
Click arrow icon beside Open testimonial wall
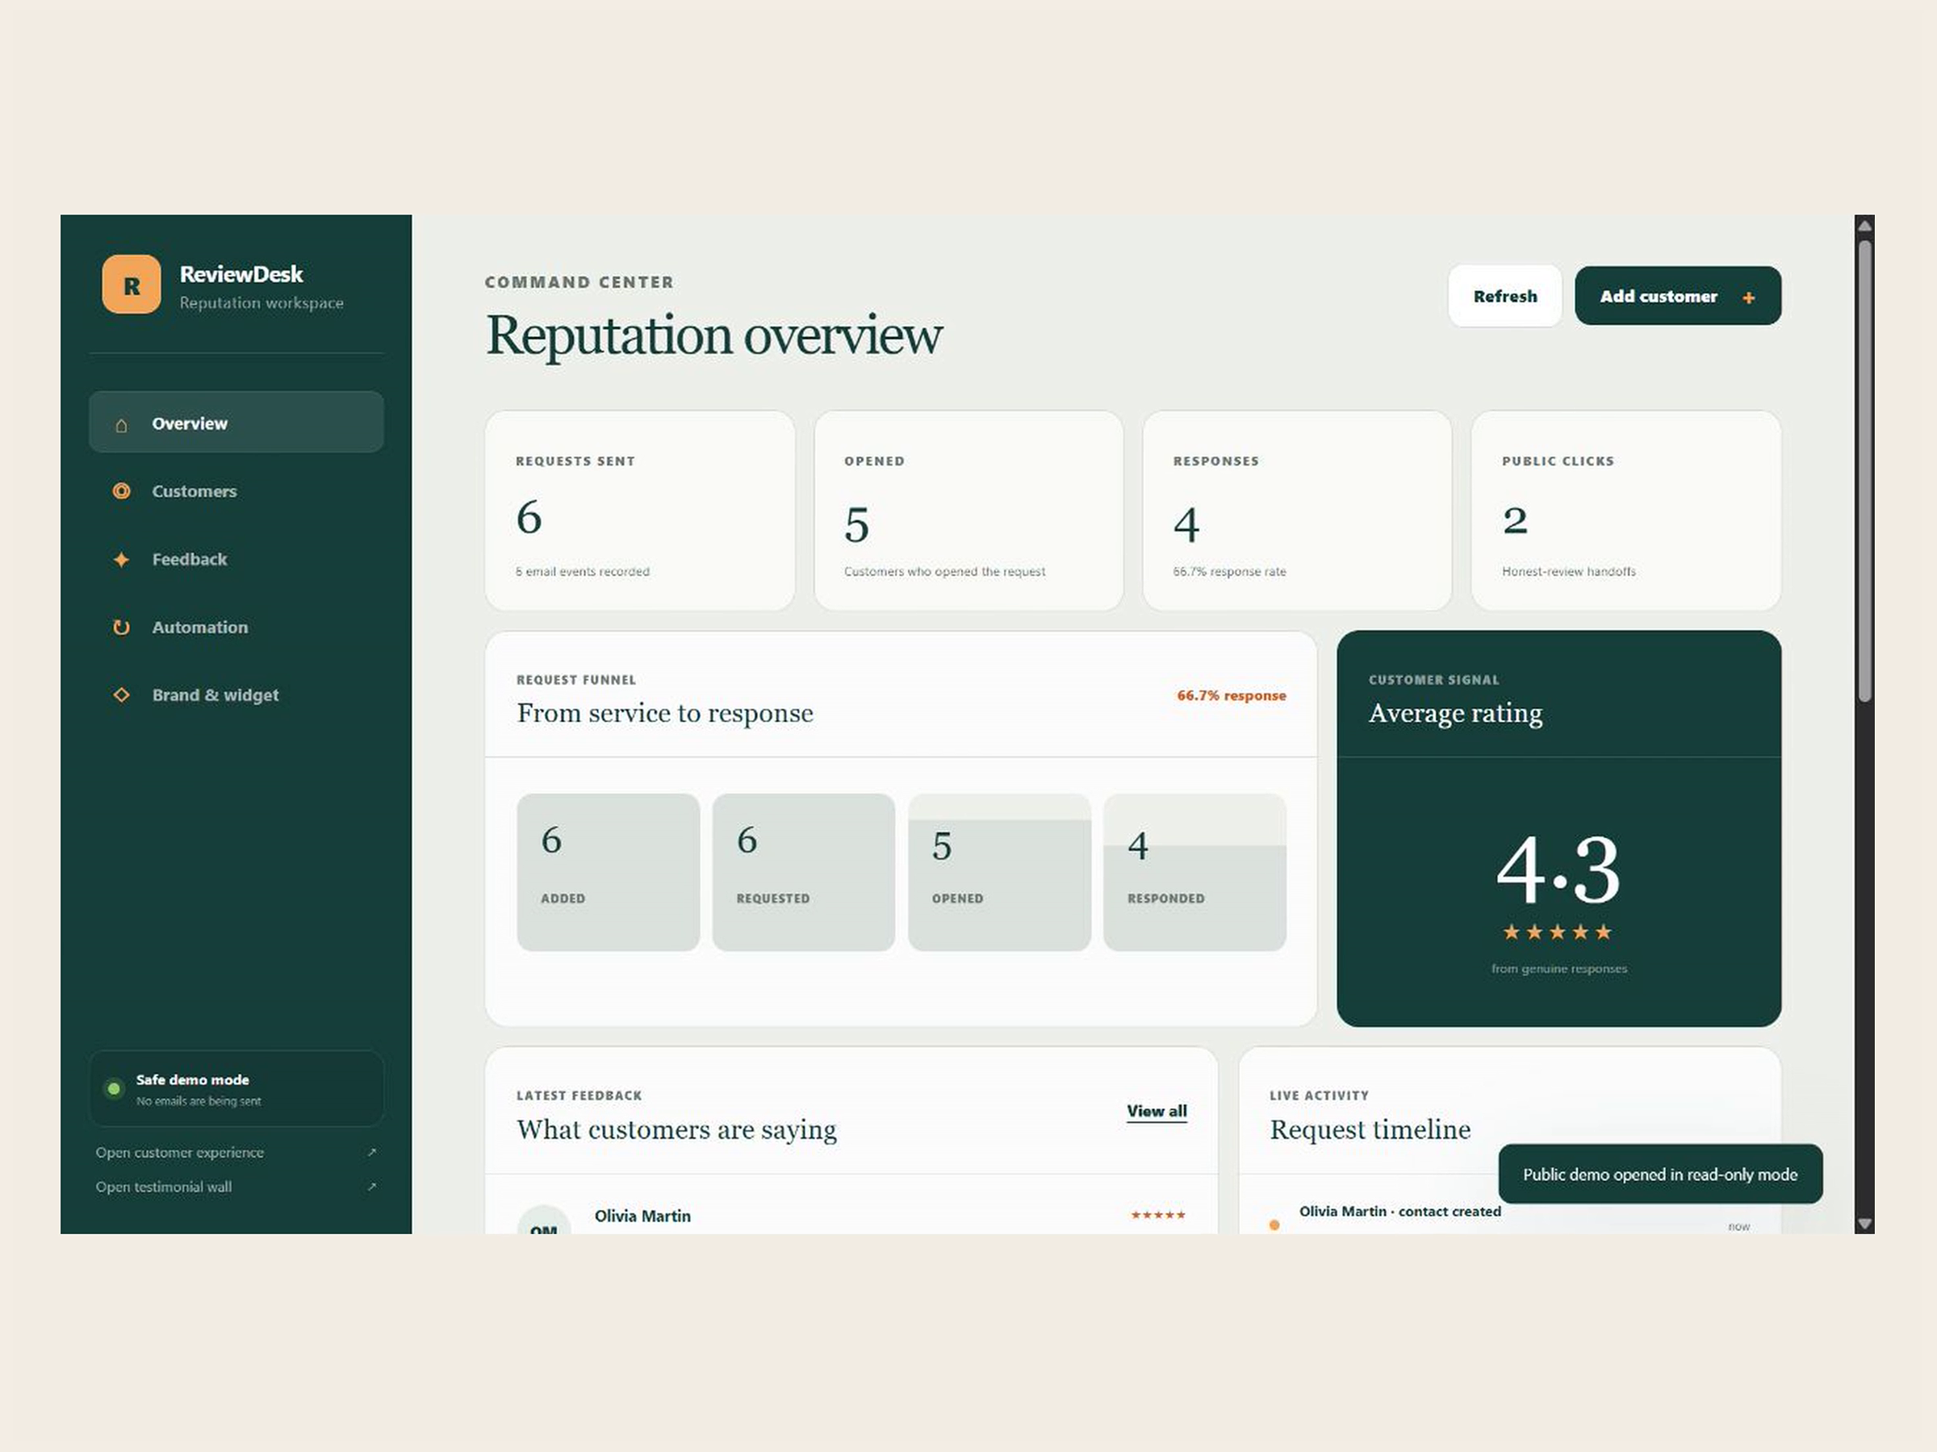(x=371, y=1187)
